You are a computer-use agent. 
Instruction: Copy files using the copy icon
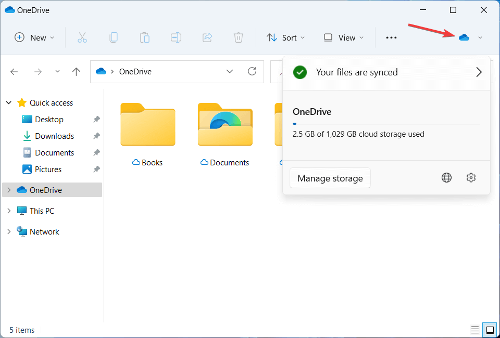pos(113,37)
